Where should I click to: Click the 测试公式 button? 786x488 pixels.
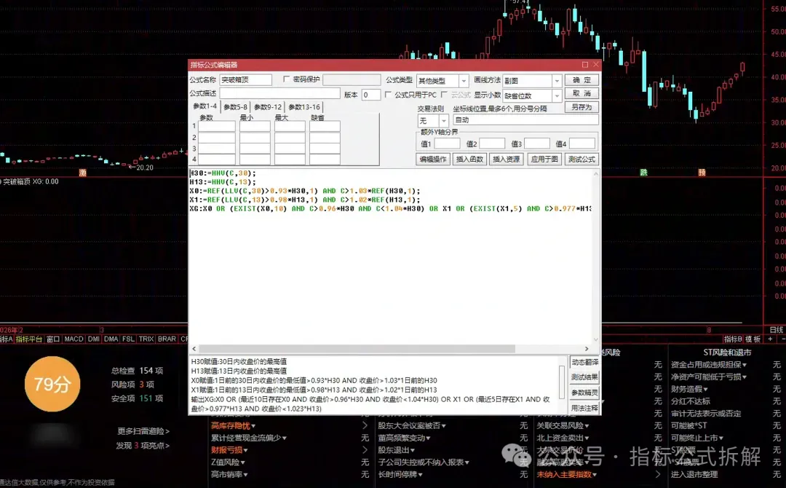pyautogui.click(x=581, y=159)
